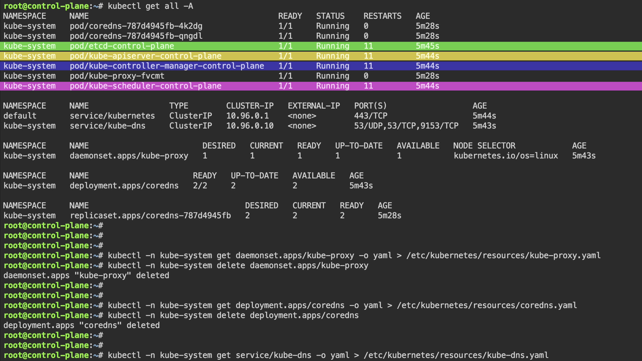642x361 pixels.
Task: Click pod/coredns-787d4945fb-4k2dg name
Action: pos(136,26)
